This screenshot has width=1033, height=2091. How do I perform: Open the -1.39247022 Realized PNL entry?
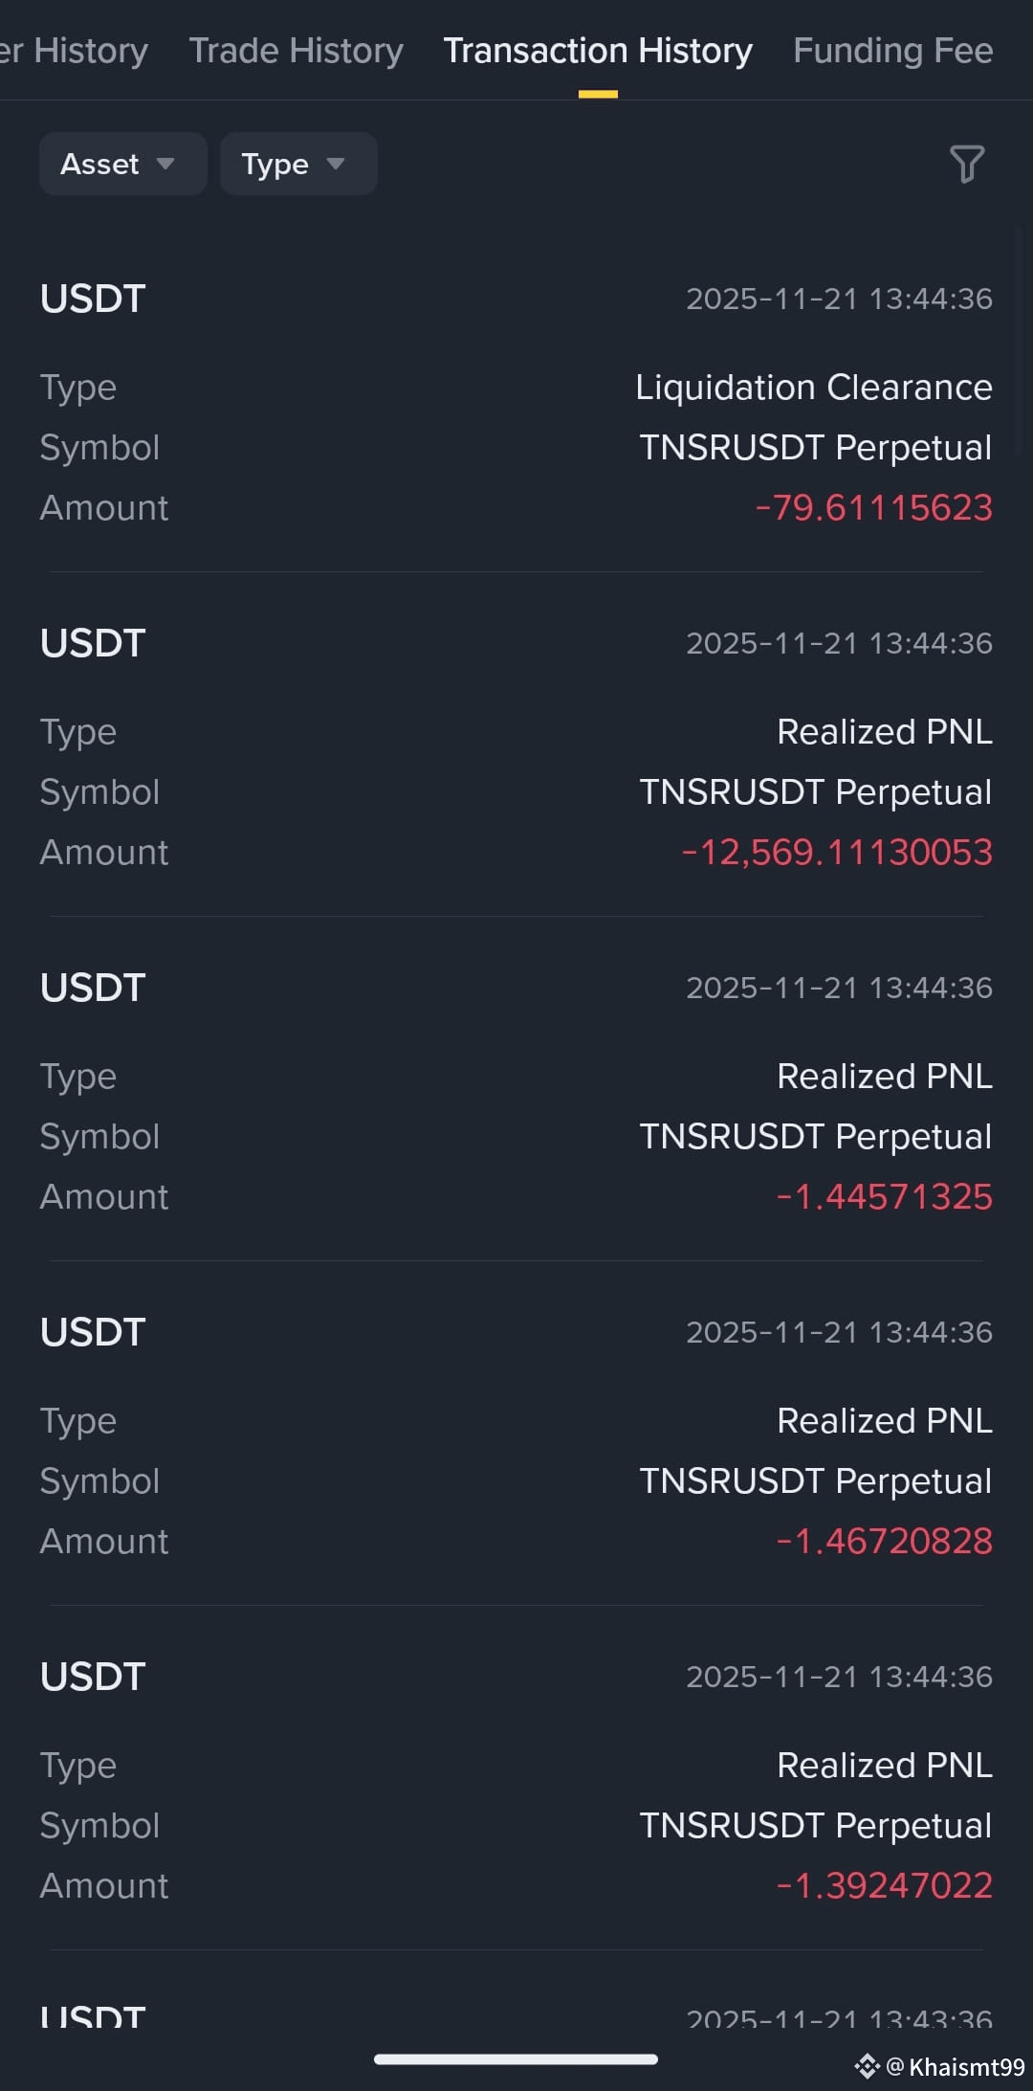(516, 1779)
